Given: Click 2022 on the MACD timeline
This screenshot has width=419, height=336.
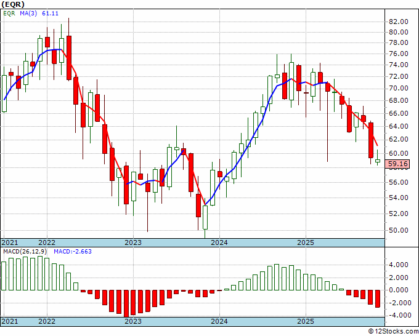Looking at the screenshot, I should [47, 321].
